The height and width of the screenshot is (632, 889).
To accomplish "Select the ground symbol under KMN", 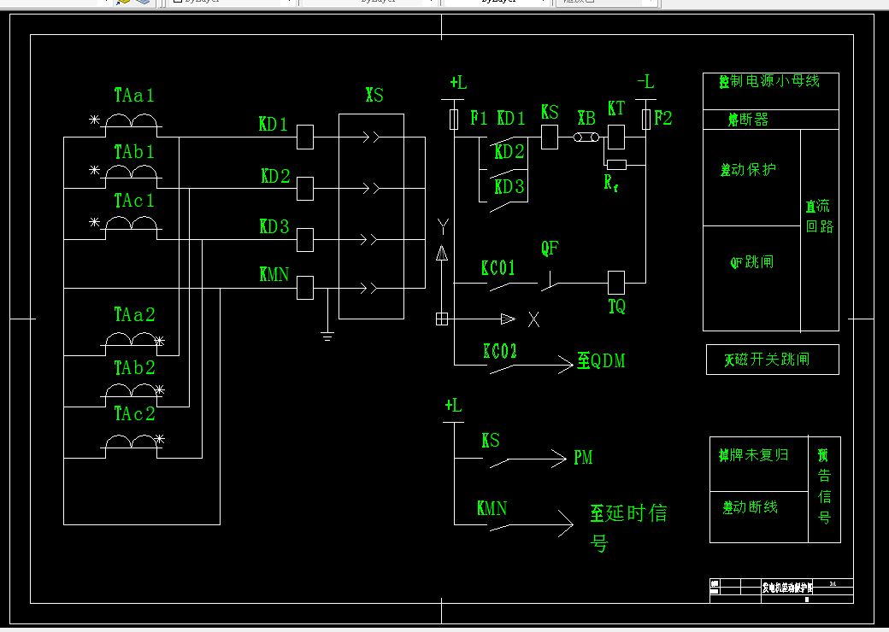I will point(327,336).
